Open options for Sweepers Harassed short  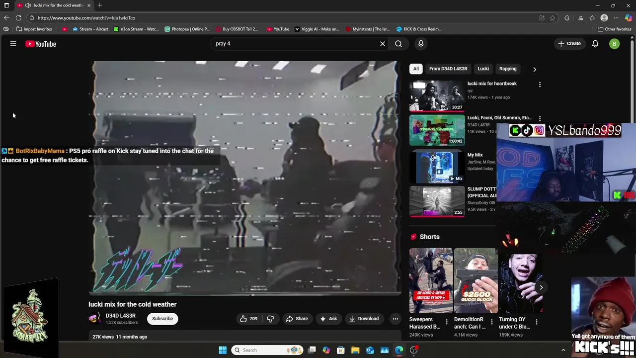click(446, 322)
